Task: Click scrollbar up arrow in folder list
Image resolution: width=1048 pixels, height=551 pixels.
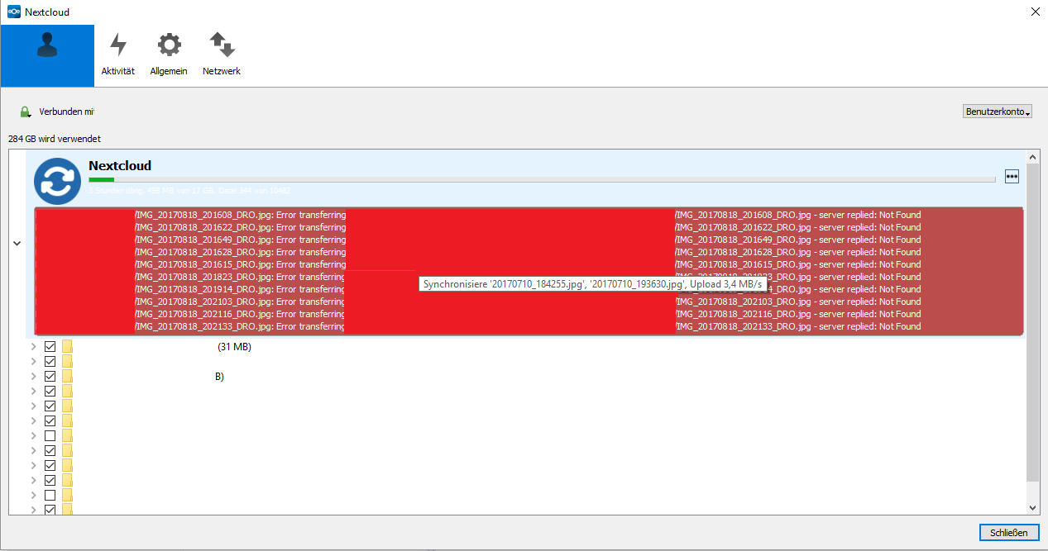Action: (x=1032, y=156)
